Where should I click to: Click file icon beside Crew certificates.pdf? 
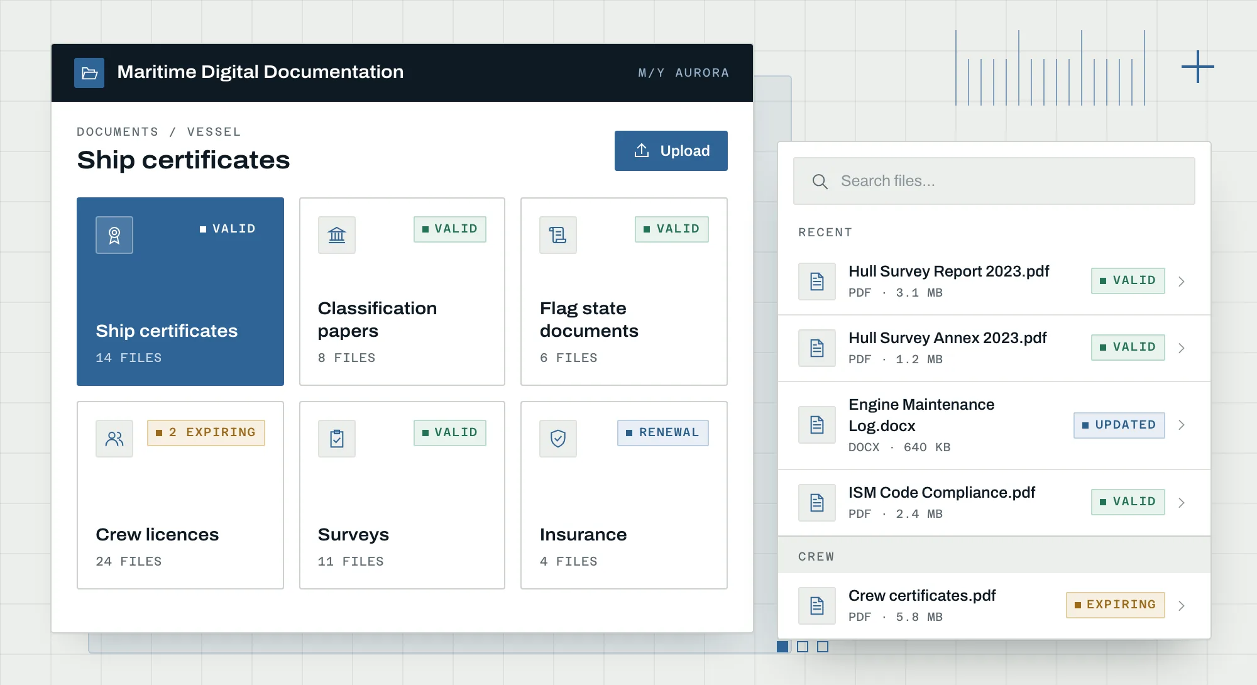[817, 606]
